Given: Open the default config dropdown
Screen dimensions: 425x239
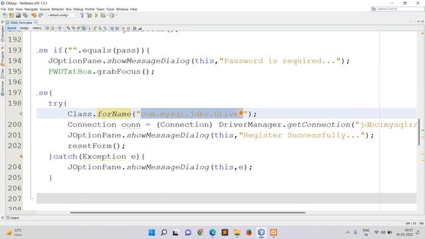Looking at the screenshot, I should pyautogui.click(x=62, y=15).
